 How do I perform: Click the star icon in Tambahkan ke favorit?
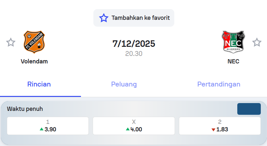pos(103,18)
